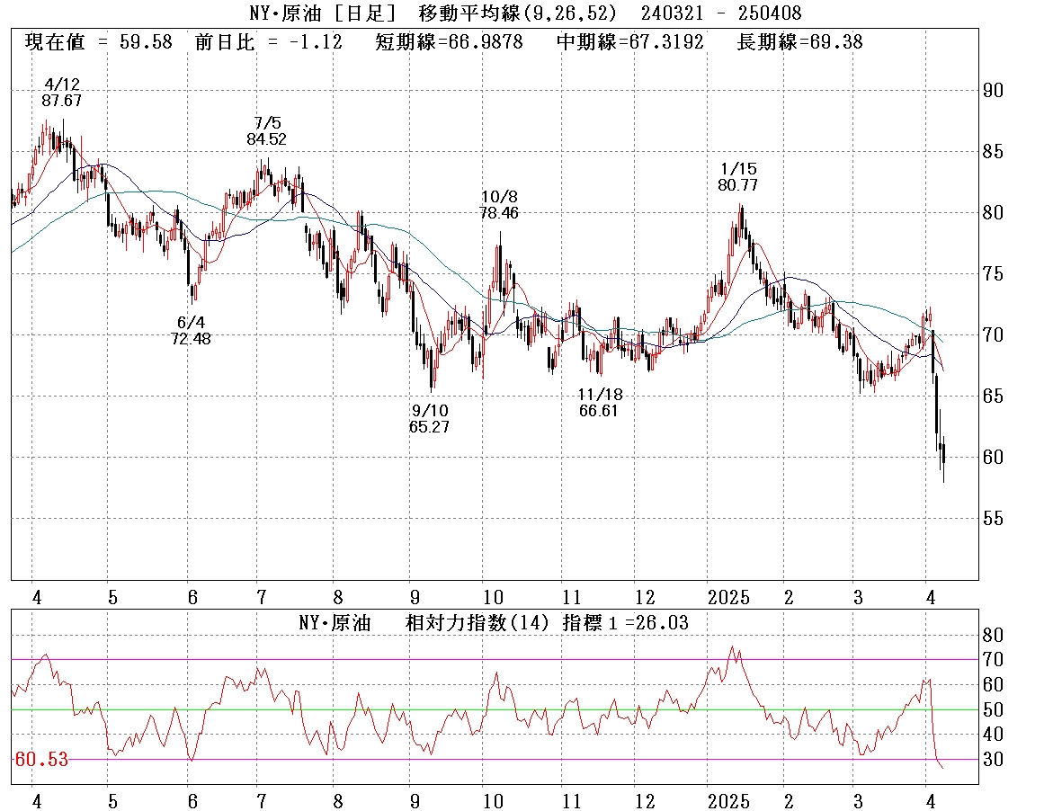Screen dimensions: 1053x811
Task: Click the 7/5 peak label of 84.52
Action: click(266, 130)
